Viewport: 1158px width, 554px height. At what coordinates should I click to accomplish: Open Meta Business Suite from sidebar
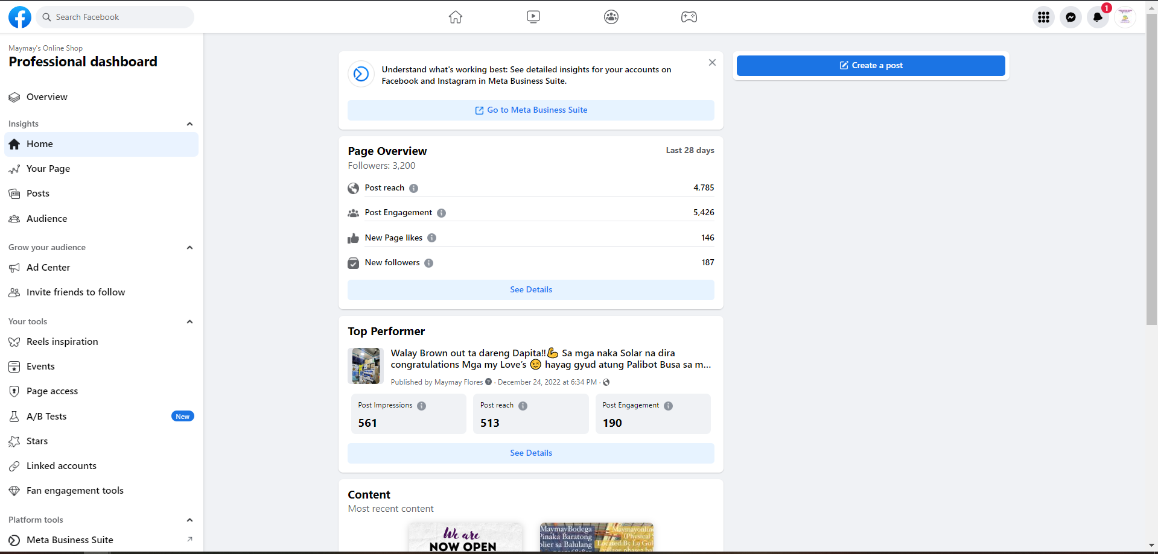coord(101,540)
